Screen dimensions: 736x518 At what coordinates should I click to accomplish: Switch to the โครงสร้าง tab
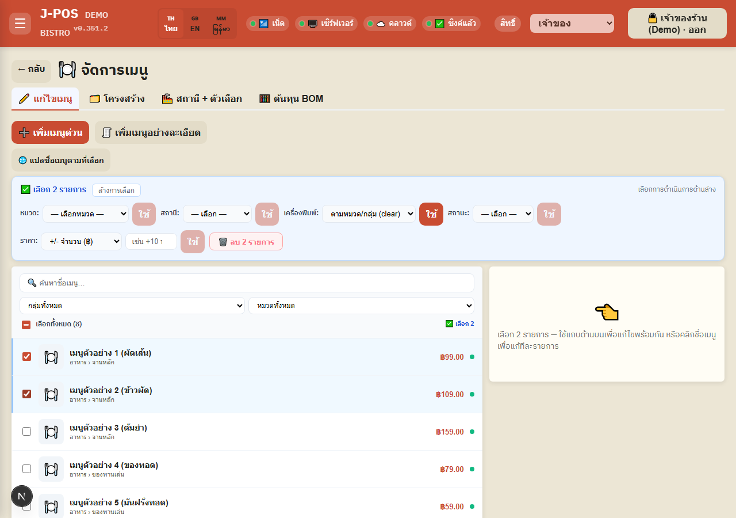[x=117, y=98]
